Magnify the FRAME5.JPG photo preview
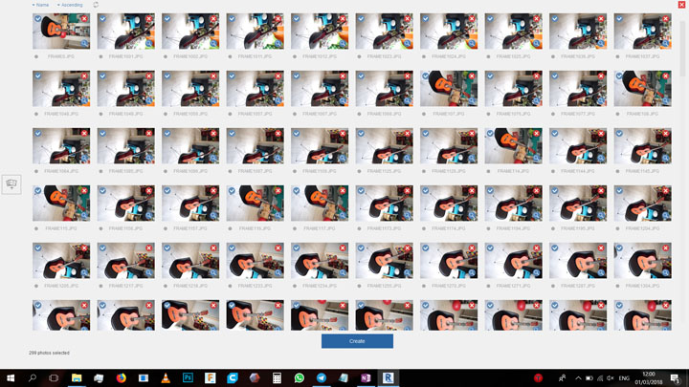This screenshot has width=689, height=387. click(84, 43)
